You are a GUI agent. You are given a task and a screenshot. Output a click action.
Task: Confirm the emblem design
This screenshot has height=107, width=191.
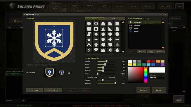tap(143, 90)
